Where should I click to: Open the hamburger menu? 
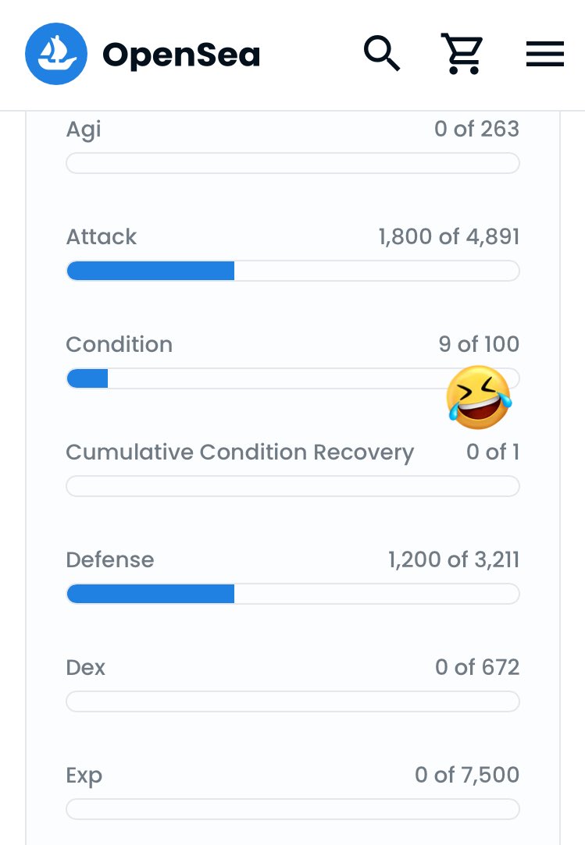[x=545, y=54]
